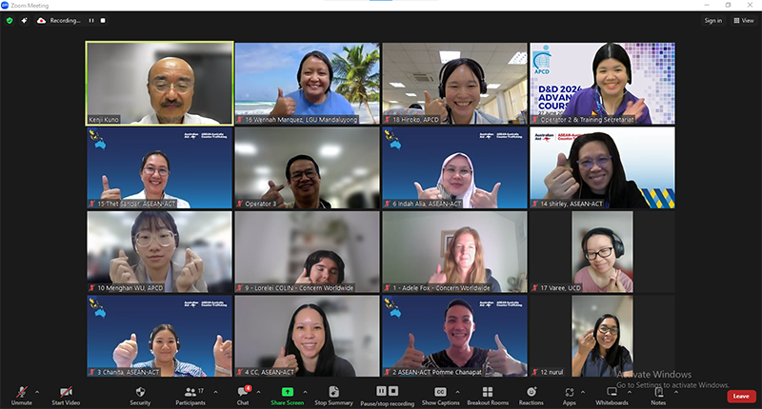Open the Participants list
This screenshot has height=409, width=762.
click(x=190, y=394)
